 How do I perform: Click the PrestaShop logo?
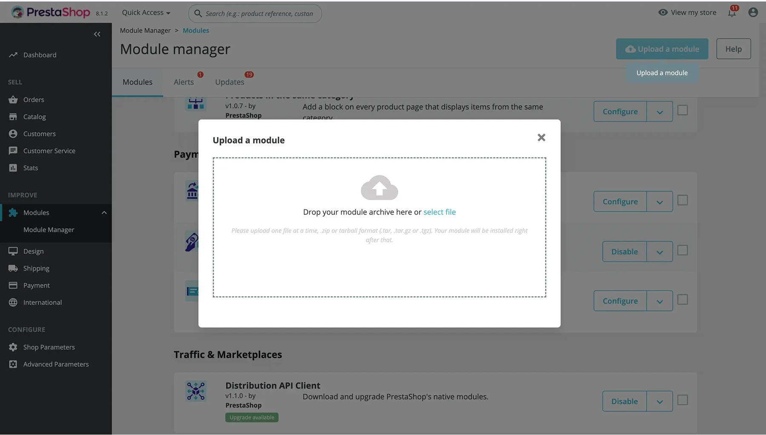point(50,12)
